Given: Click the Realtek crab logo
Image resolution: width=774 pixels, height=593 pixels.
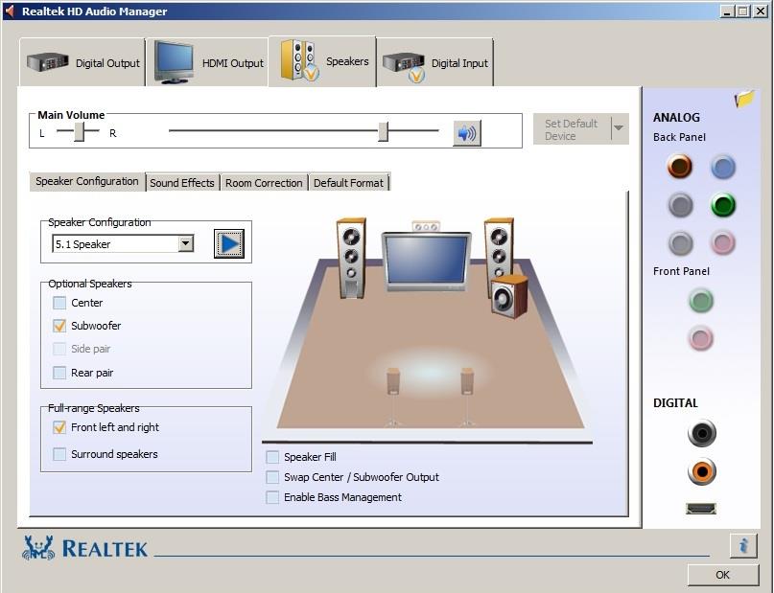Looking at the screenshot, I should pyautogui.click(x=38, y=548).
